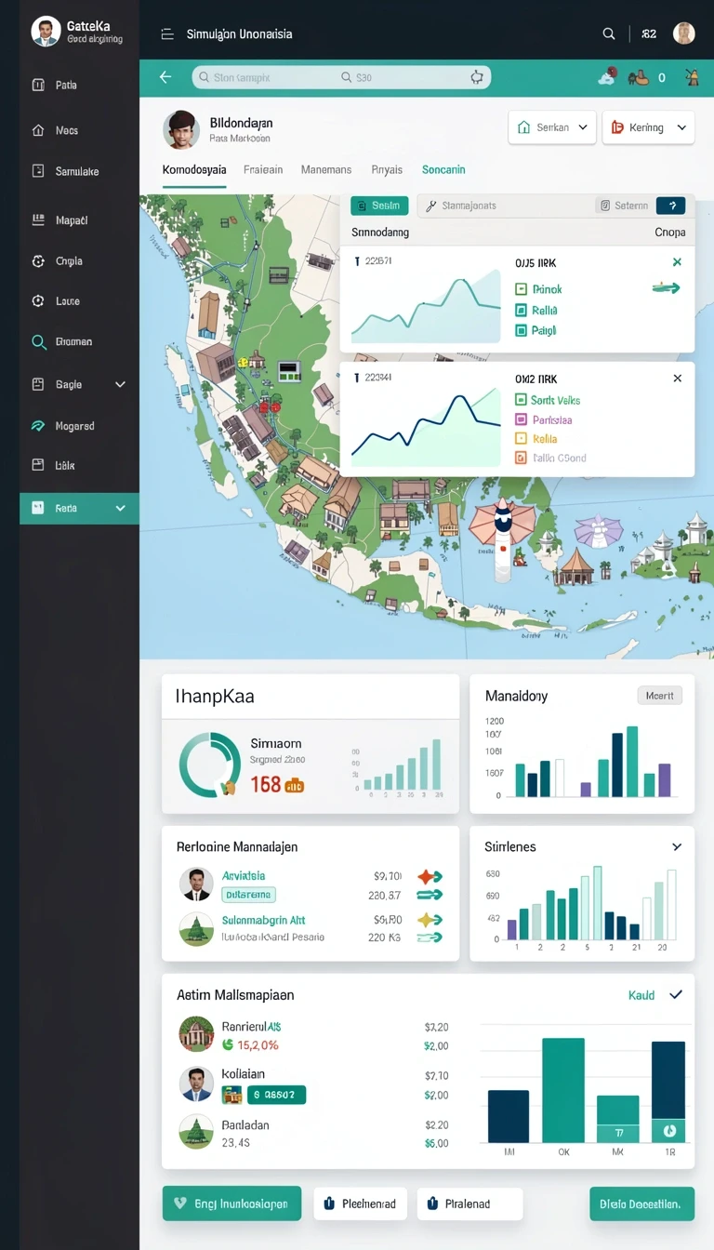Toggle Sortk Velks checkbox
Screen dimensions: 714x1250
[x=521, y=400]
